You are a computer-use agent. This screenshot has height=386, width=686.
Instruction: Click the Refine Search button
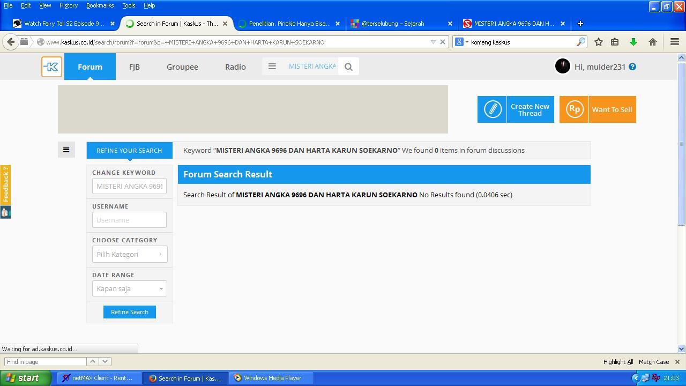(130, 312)
